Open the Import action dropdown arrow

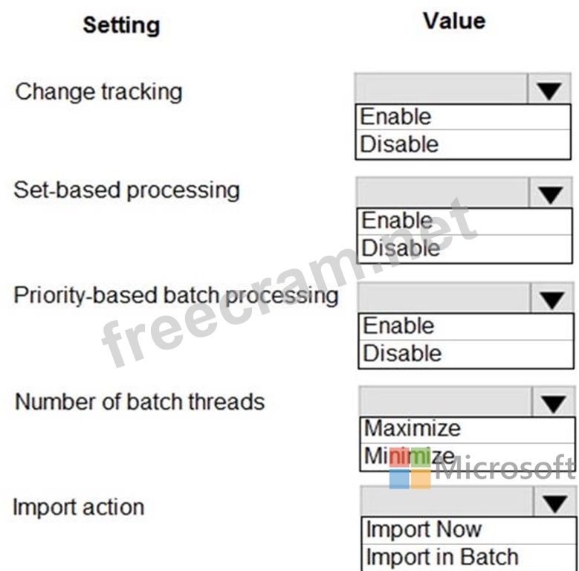coord(555,503)
